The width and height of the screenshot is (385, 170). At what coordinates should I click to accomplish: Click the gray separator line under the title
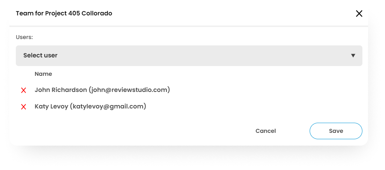point(188,26)
